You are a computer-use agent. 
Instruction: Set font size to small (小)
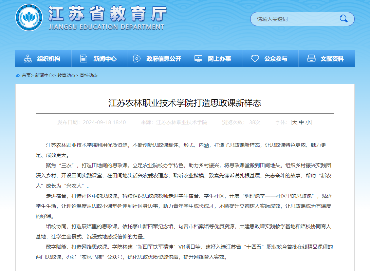pos(308,122)
